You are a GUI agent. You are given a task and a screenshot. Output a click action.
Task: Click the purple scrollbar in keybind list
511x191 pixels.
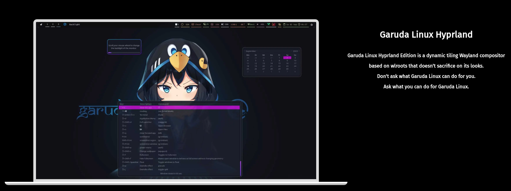pos(240,168)
